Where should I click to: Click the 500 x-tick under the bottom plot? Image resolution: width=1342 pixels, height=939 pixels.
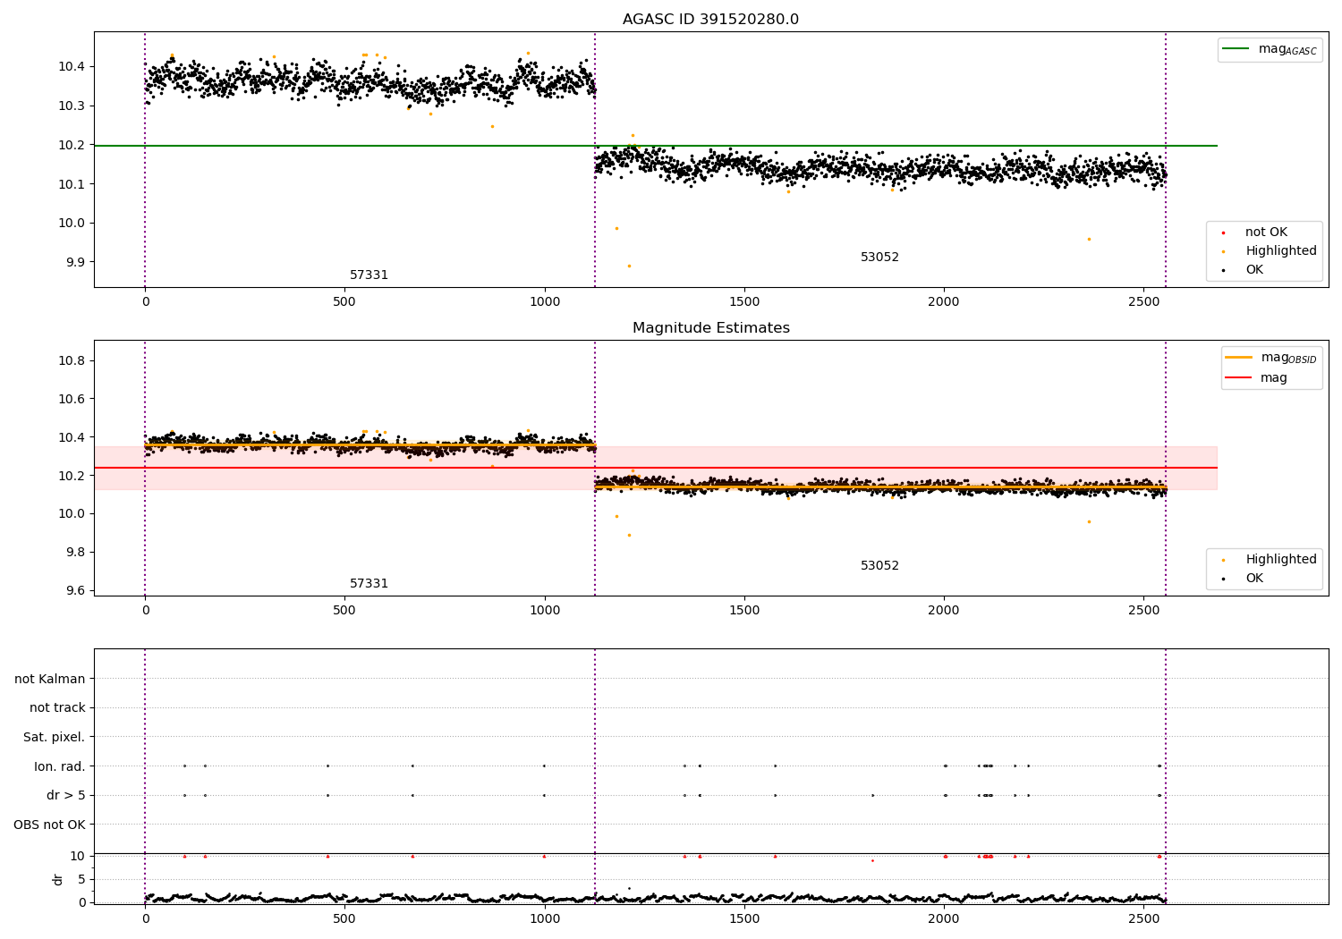pyautogui.click(x=344, y=919)
